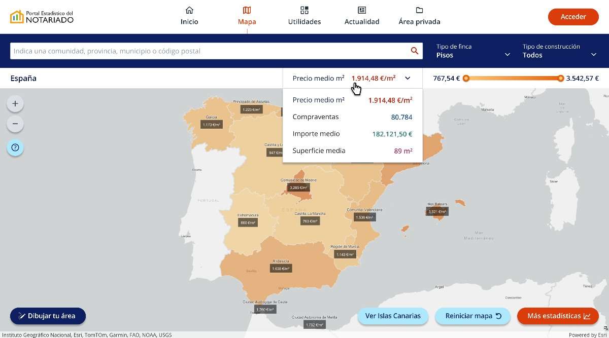Select Importe medio from the indicator list
Image resolution: width=609 pixels, height=338 pixels.
point(352,134)
